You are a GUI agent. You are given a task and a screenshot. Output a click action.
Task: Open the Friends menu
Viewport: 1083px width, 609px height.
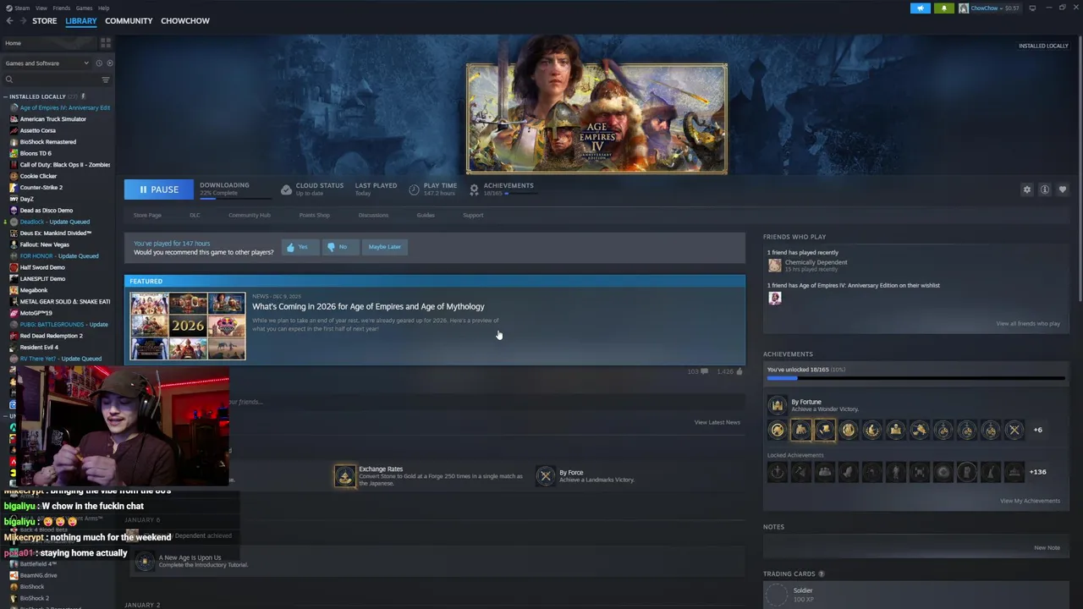tap(62, 8)
